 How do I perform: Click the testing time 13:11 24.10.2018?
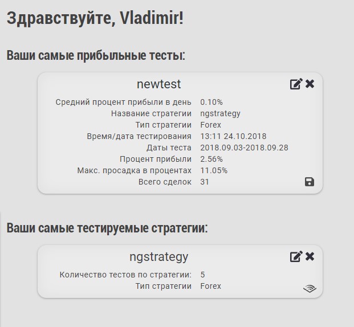[x=233, y=136]
